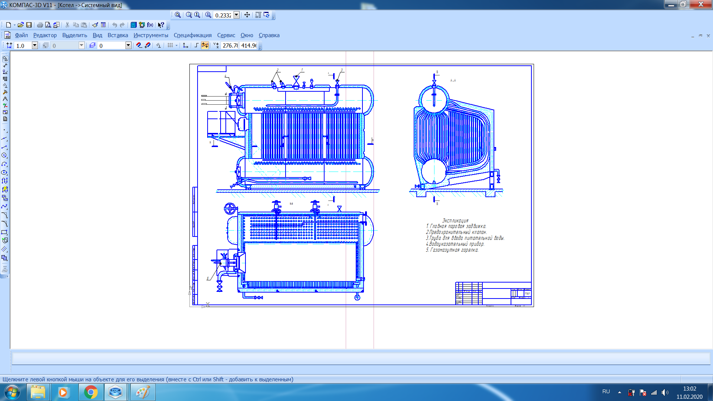Open Google Chrome from the taskbar
The width and height of the screenshot is (713, 401).
click(91, 392)
